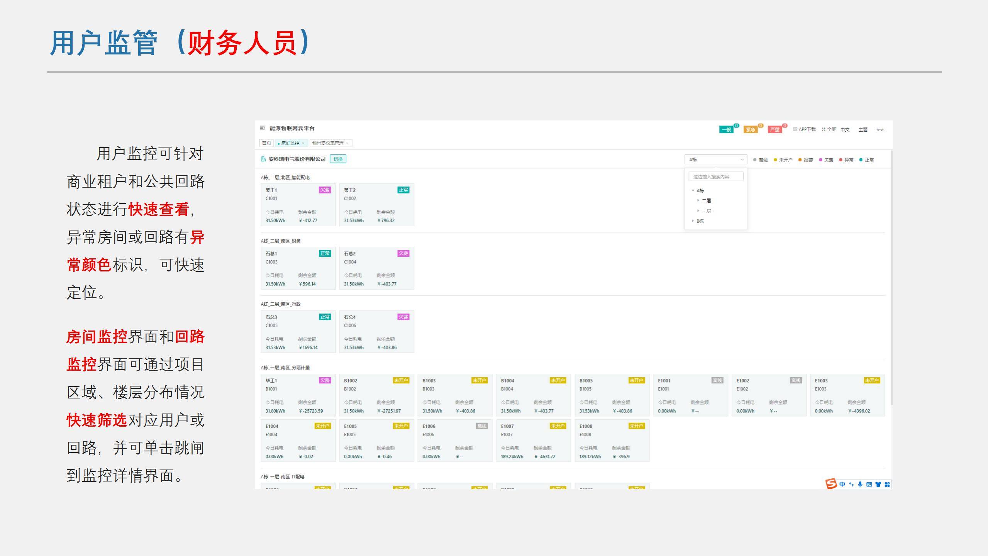Screen dimensions: 988x556
Task: Expand the 二层 tree node
Action: click(698, 200)
